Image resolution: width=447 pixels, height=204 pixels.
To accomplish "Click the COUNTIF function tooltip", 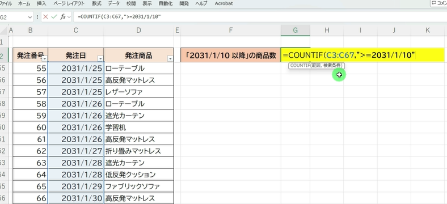I will click(x=317, y=66).
